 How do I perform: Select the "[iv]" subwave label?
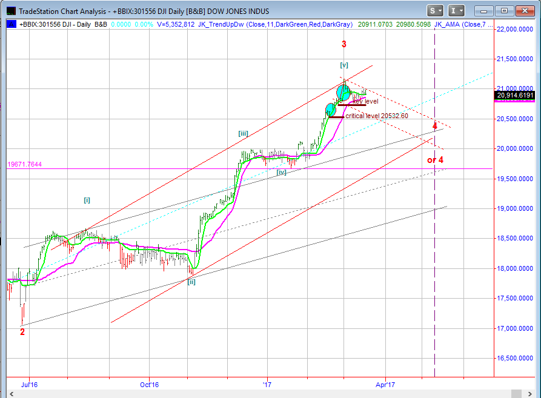click(x=282, y=172)
